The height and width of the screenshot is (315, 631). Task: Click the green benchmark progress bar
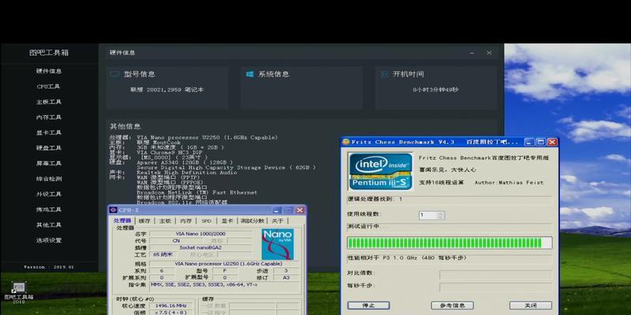[450, 243]
